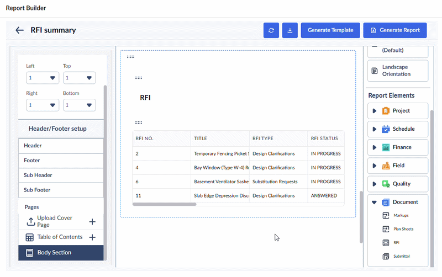This screenshot has height=277, width=442.
Task: Open the Right margin dropdown
Action: tap(43, 105)
